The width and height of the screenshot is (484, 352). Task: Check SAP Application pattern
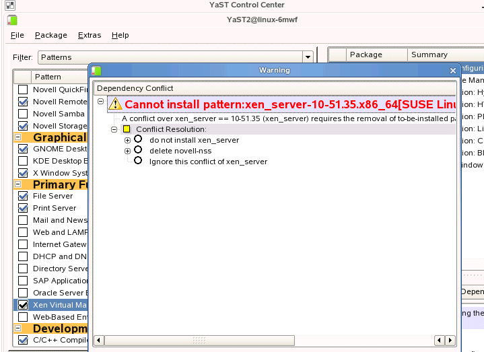23,281
